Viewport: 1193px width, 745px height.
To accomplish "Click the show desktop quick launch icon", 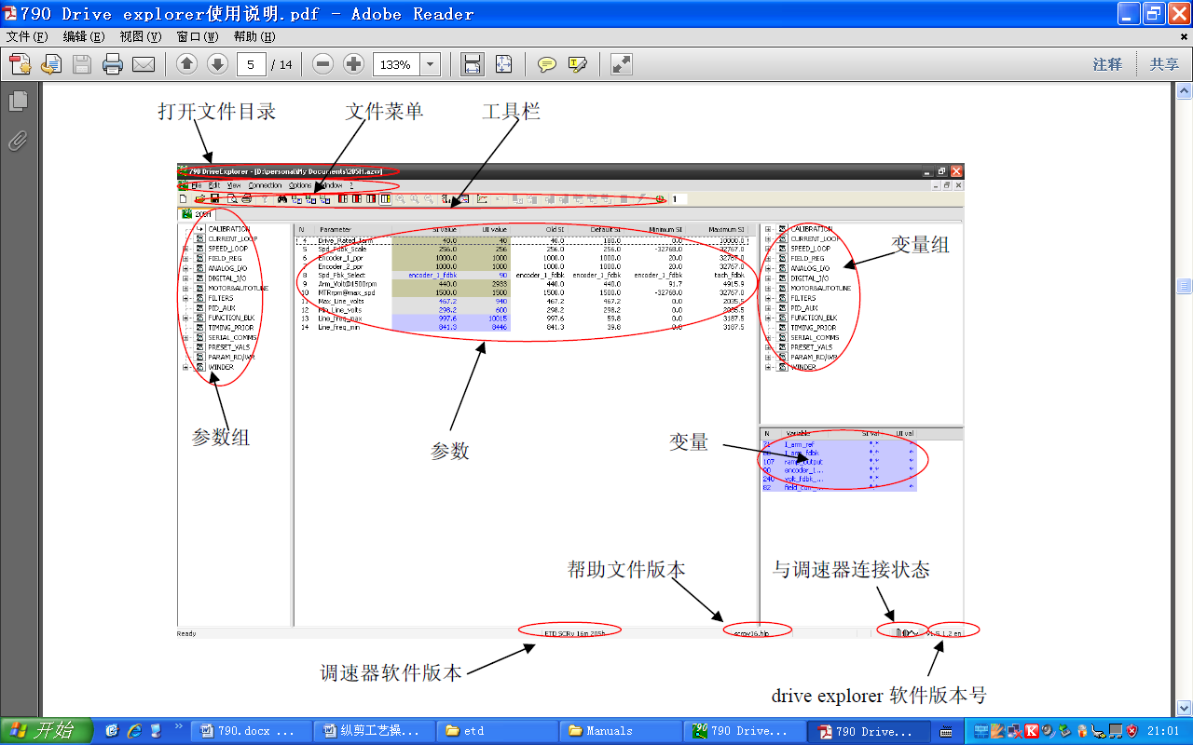I will pos(112,731).
